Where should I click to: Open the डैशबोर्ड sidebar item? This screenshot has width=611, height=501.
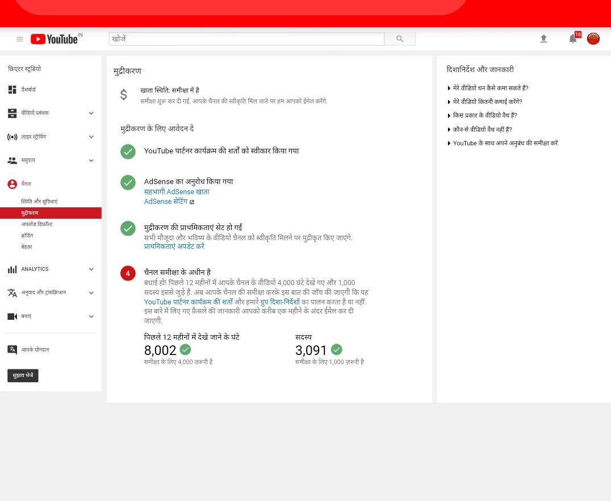click(28, 90)
